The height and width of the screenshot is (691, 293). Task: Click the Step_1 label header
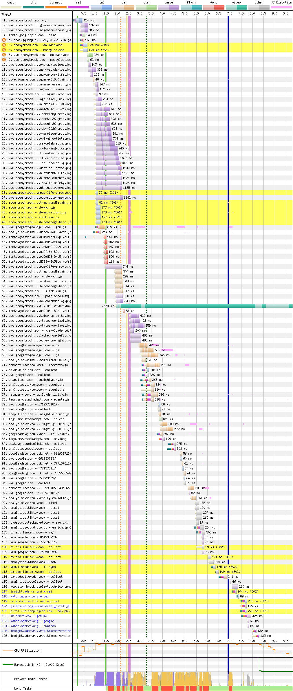point(6,14)
